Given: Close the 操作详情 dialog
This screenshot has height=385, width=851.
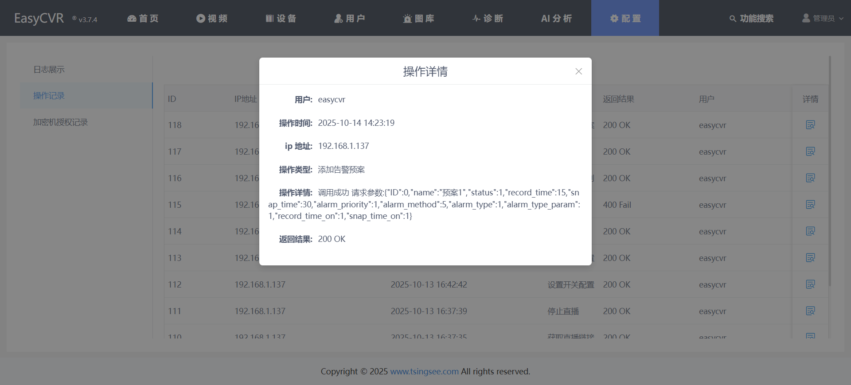Looking at the screenshot, I should coord(578,71).
